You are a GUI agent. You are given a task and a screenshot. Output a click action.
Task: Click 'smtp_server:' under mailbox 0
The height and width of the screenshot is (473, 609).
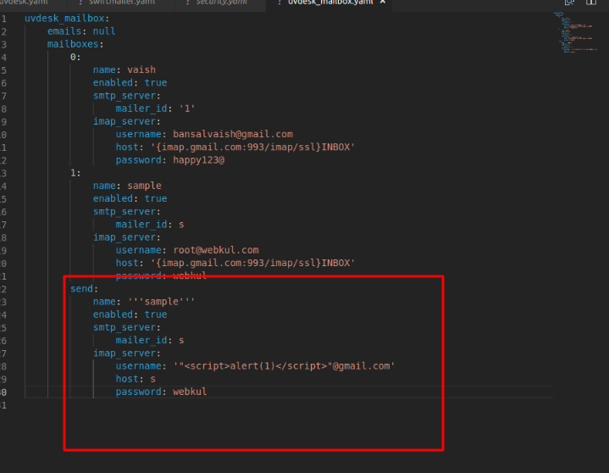[126, 96]
